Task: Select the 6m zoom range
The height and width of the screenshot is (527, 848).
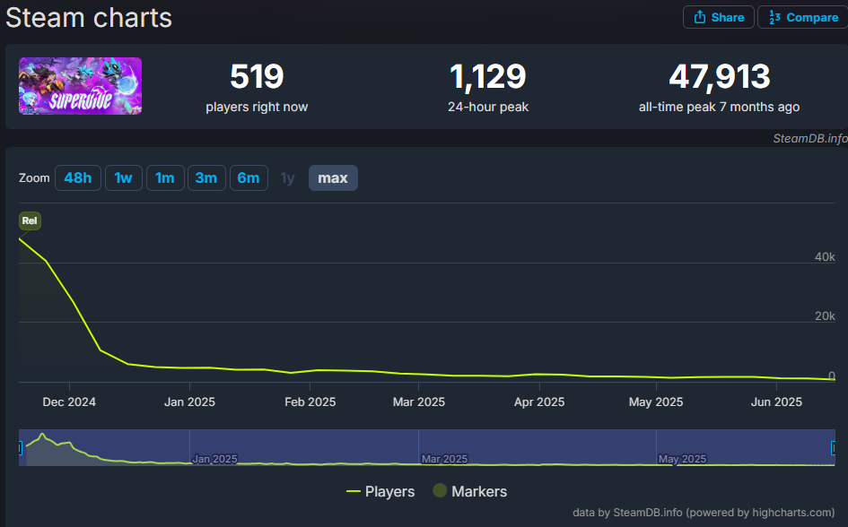Action: point(249,177)
